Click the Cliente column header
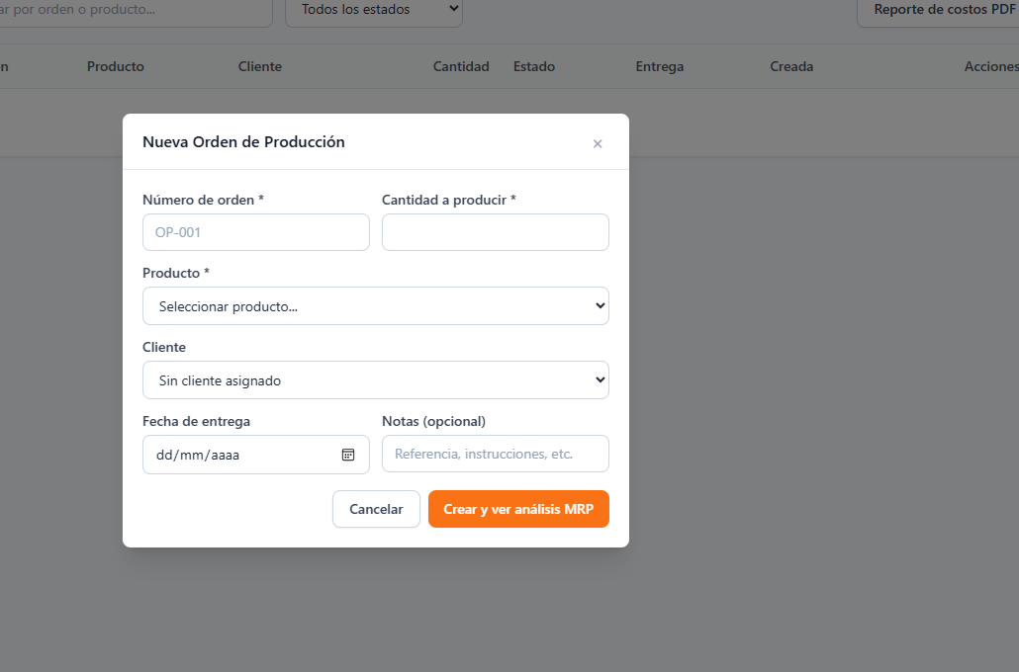This screenshot has width=1019, height=672. (x=260, y=66)
